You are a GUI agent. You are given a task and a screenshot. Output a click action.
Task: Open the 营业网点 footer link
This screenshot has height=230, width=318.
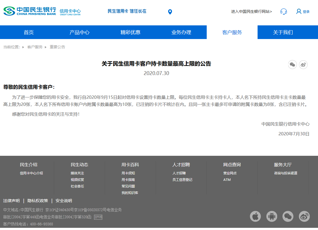(230, 173)
